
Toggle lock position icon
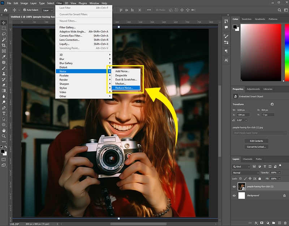(x=250, y=179)
